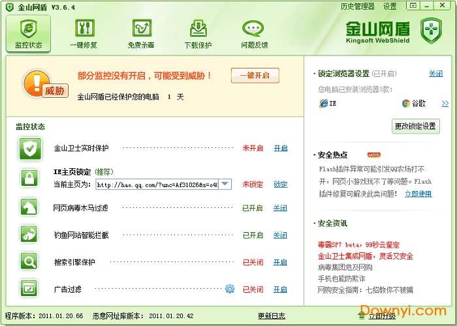Click the orange 威胁 warning icon
Viewport: 457px width, 326px height.
[x=45, y=84]
